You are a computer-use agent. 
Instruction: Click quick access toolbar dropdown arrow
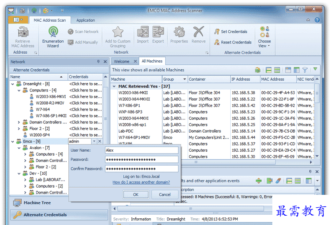(x=62, y=11)
